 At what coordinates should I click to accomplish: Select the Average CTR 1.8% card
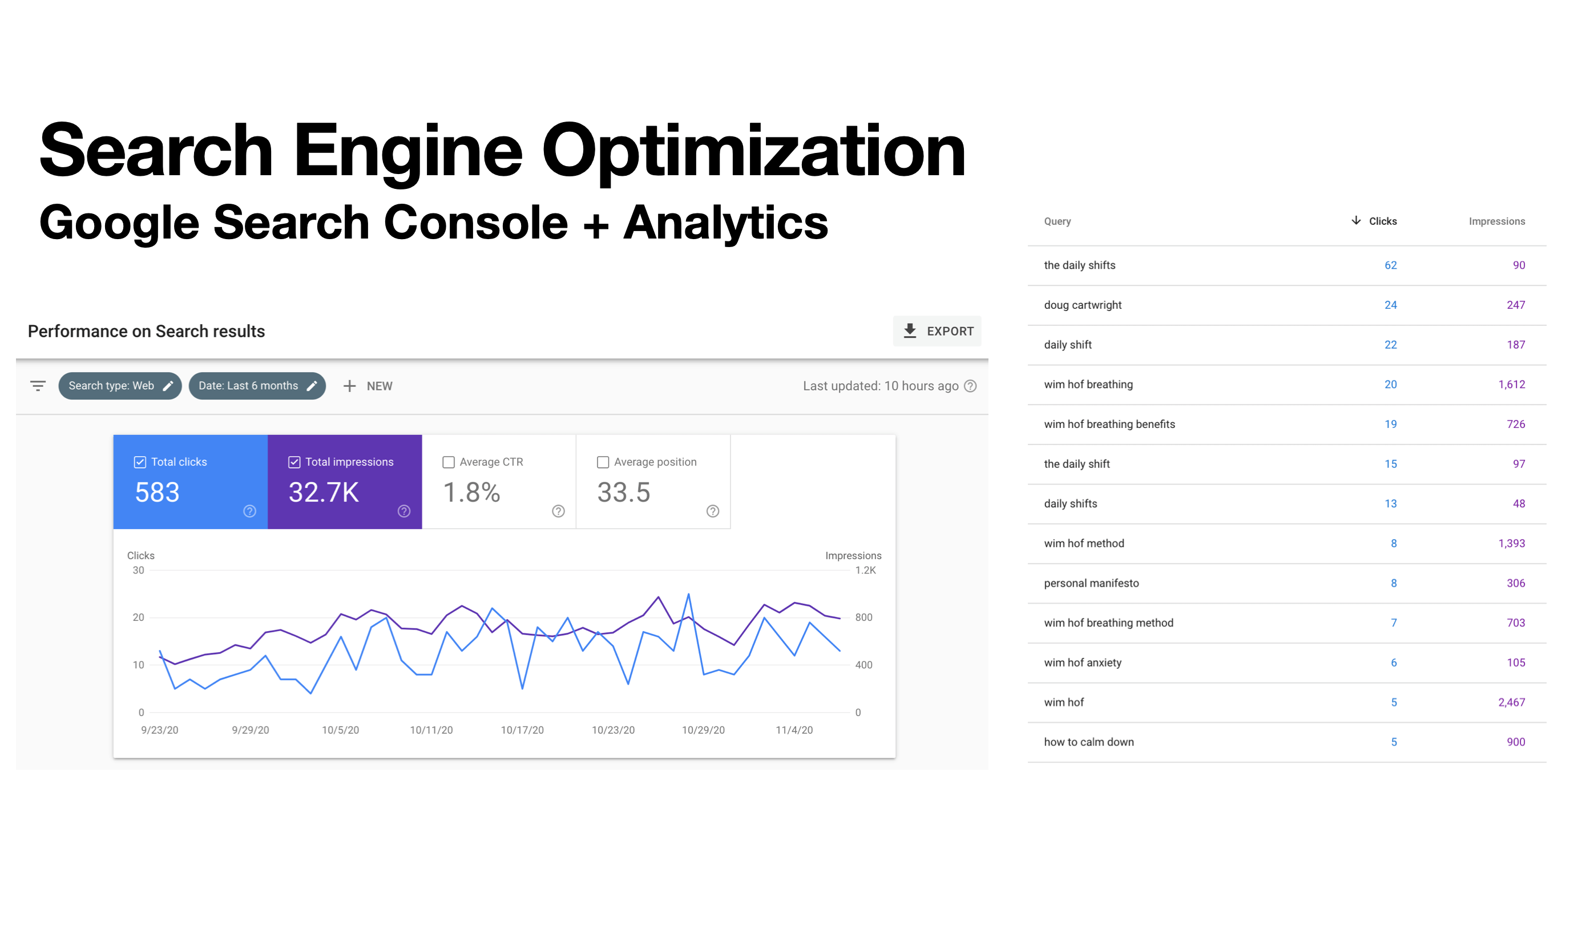pyautogui.click(x=499, y=482)
